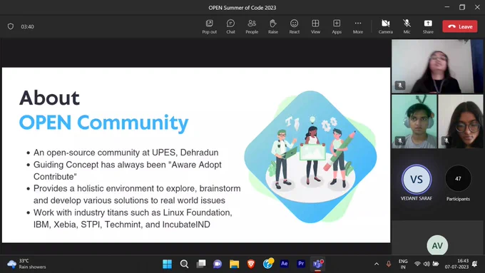
Task: Open the Teams Chat taskbar app
Action: (x=218, y=264)
